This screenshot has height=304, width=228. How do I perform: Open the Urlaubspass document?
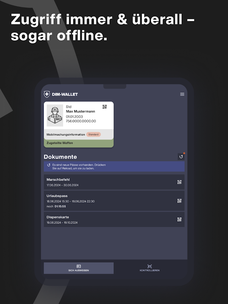(114, 201)
